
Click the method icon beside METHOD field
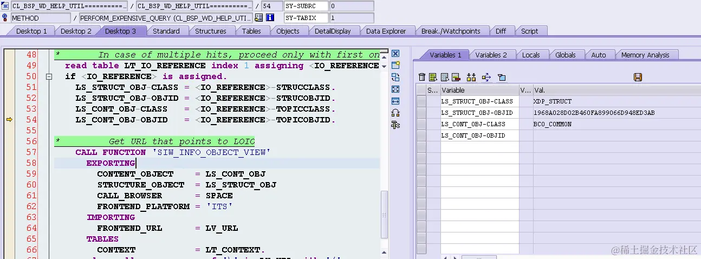point(5,17)
